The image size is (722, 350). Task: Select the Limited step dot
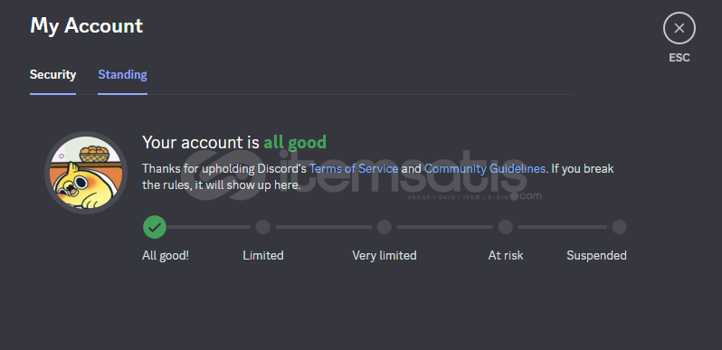coord(263,227)
